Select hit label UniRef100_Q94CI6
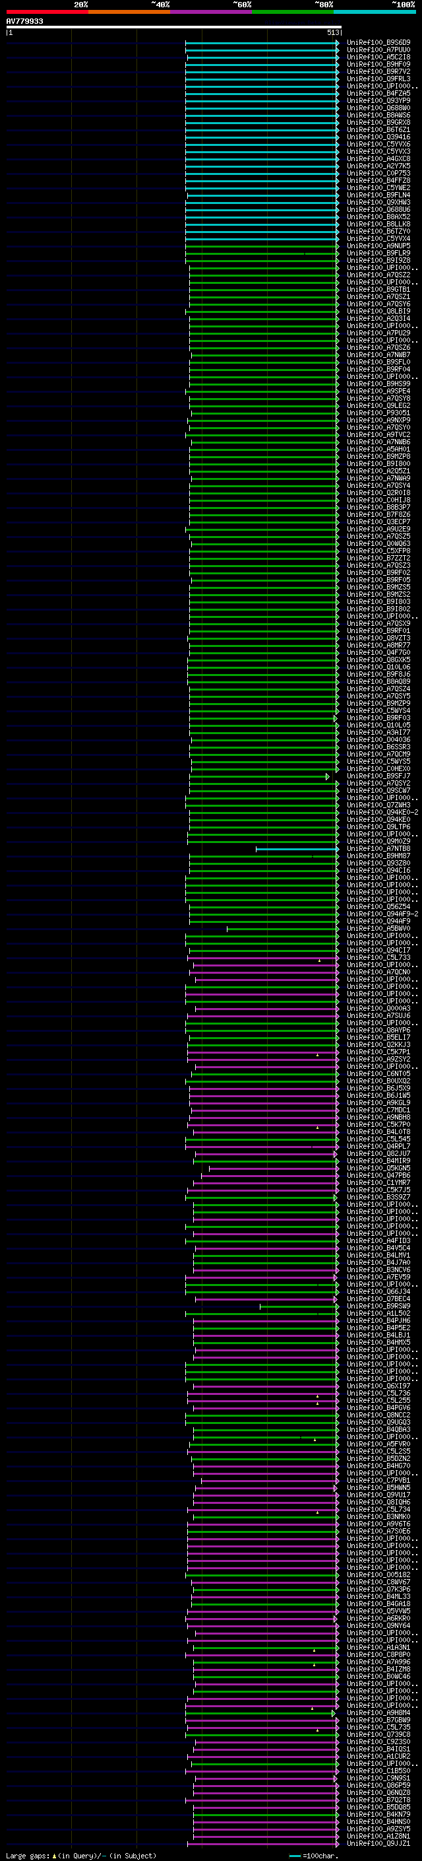Viewport: 422px width, 1861px height. (x=378, y=871)
